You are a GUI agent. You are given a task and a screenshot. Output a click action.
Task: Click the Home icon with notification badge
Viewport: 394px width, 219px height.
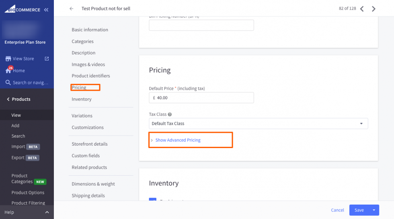point(8,71)
